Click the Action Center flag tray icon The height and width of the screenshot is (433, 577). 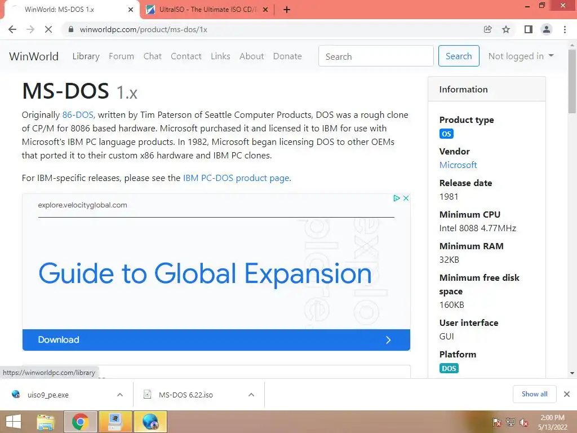(x=496, y=422)
